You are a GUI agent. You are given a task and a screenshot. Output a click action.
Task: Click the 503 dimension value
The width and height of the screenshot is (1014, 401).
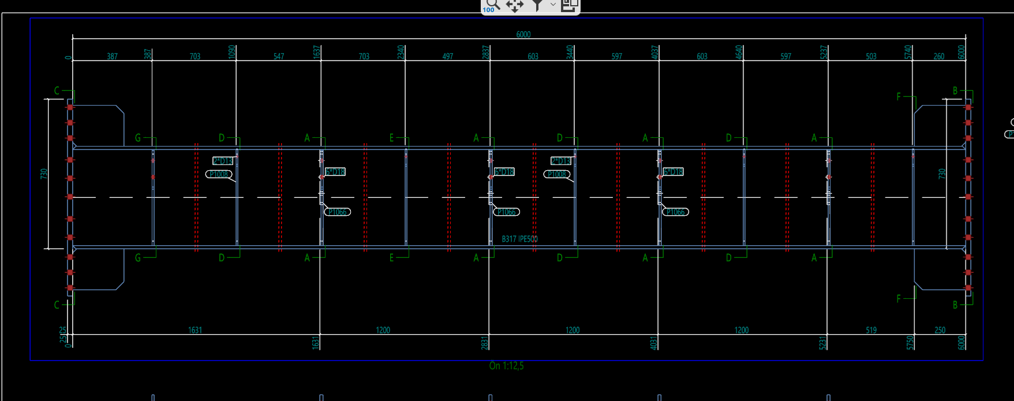[x=871, y=57]
